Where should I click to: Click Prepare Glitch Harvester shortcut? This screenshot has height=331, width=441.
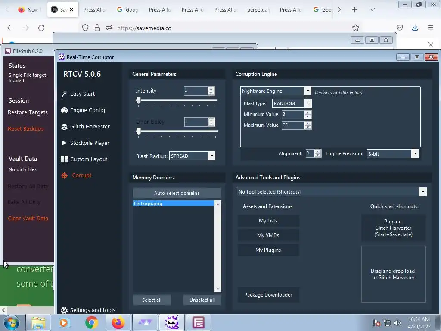coord(393,228)
